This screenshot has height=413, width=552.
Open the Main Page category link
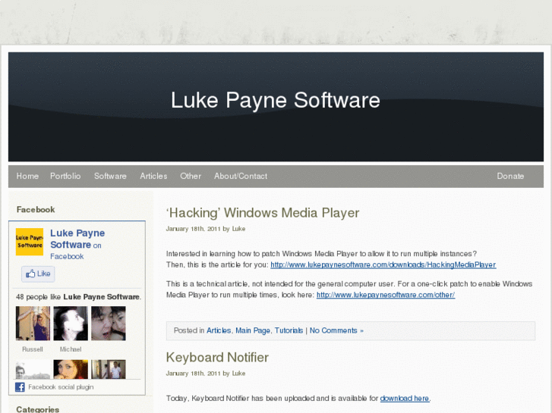tap(253, 330)
